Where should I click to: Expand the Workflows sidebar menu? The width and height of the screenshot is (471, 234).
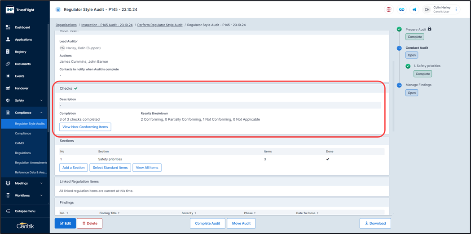[41, 195]
